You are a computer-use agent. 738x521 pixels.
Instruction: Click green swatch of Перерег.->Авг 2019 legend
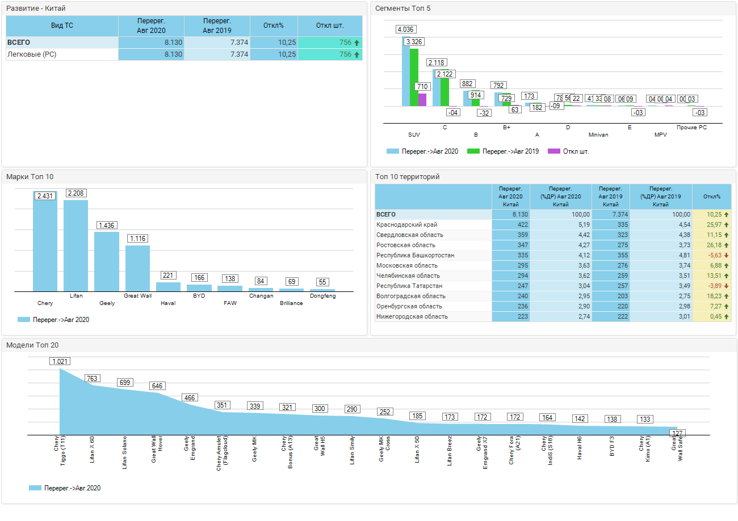[x=473, y=151]
